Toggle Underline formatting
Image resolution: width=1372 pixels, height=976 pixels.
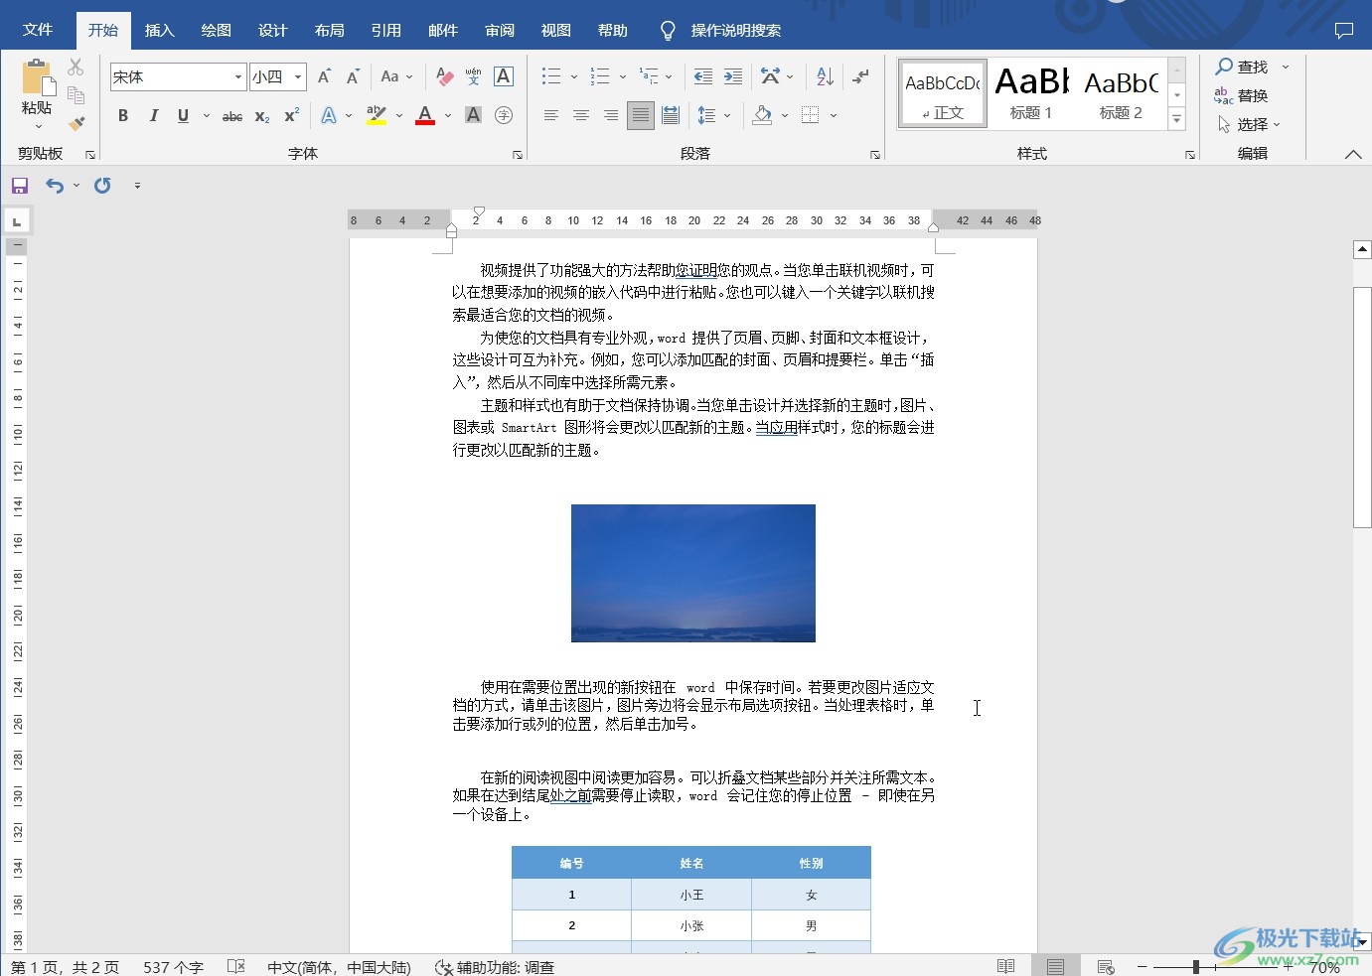click(183, 116)
